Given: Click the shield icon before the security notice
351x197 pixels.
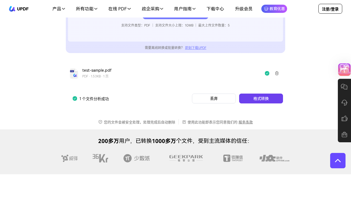Looking at the screenshot, I should pos(100,122).
